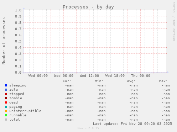This screenshot has height=132, width=177.
Task: Click the uninterruptible row Min value
Action: pos(101,111)
